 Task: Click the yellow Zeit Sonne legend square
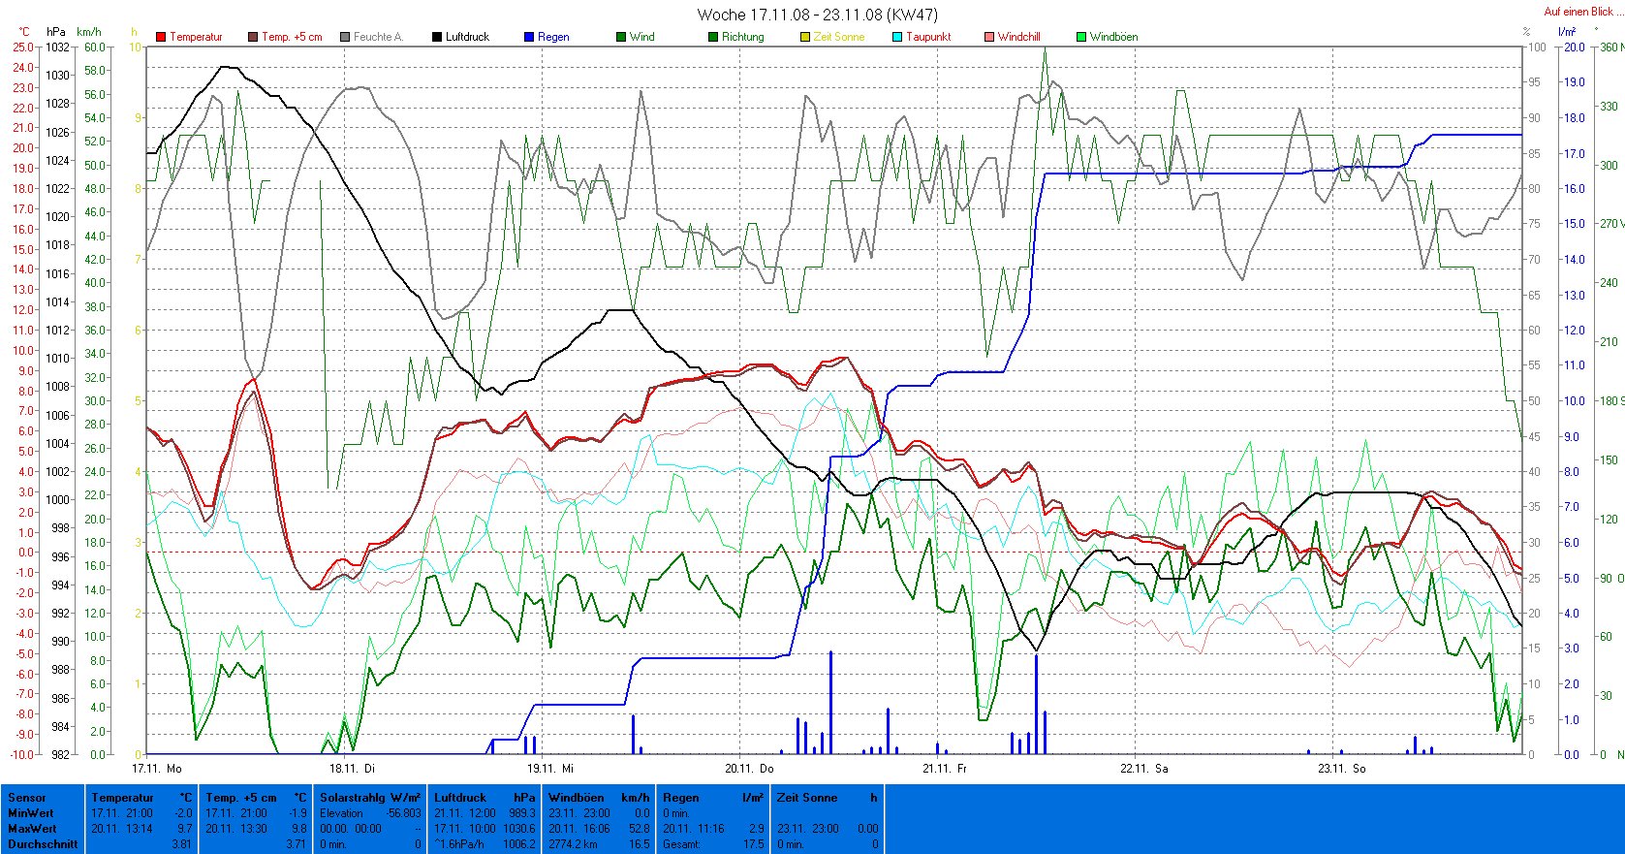[805, 37]
